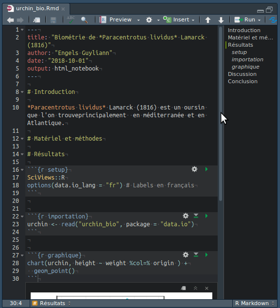Image resolution: width=280 pixels, height=308 pixels.
Task: Open find and replace magnifier
Action: tap(84, 20)
